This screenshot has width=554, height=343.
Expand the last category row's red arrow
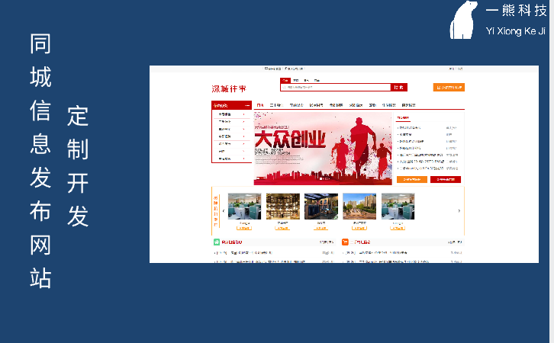tap(243, 159)
